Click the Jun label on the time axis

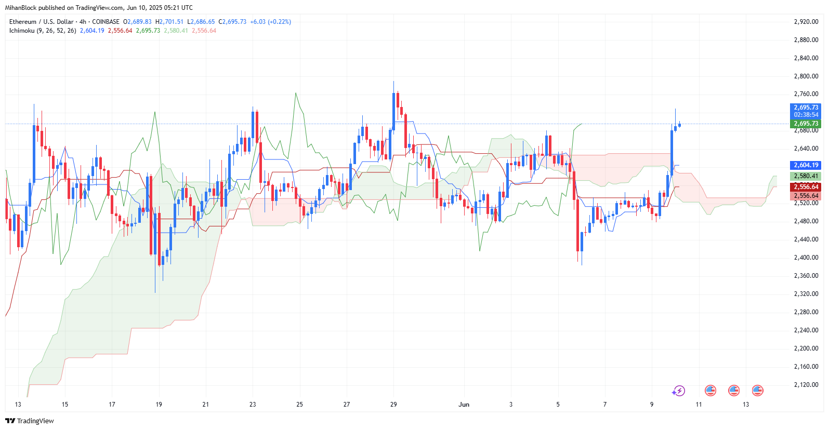coord(464,404)
